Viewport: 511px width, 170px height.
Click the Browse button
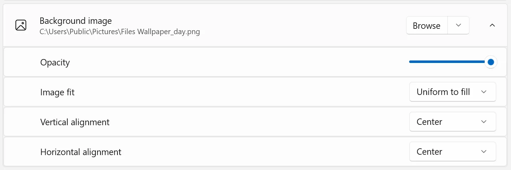[x=427, y=26]
